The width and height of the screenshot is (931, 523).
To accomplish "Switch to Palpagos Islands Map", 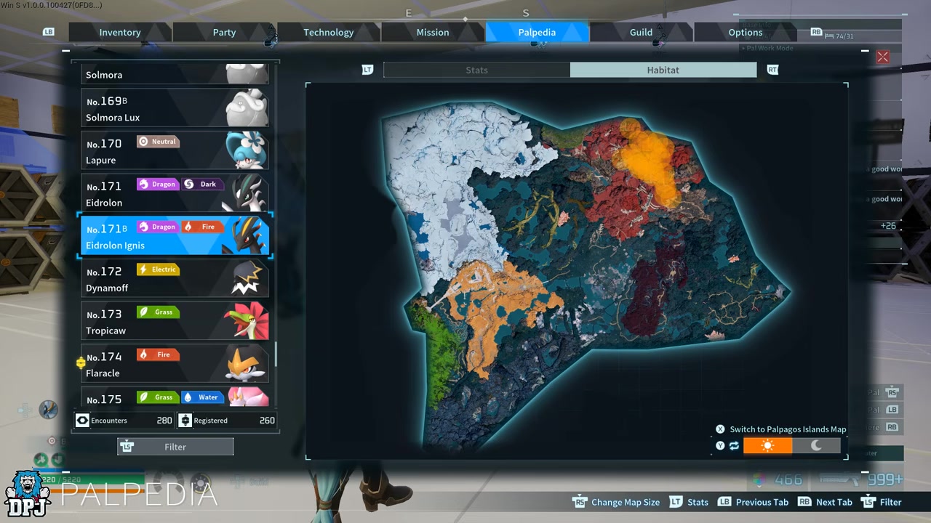I will click(788, 429).
